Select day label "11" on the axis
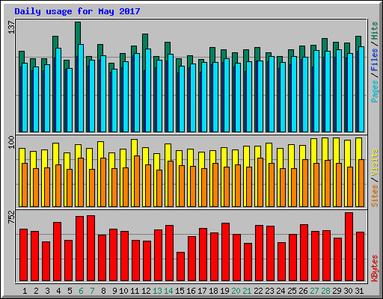This screenshot has width=383, height=299. pyautogui.click(x=135, y=291)
